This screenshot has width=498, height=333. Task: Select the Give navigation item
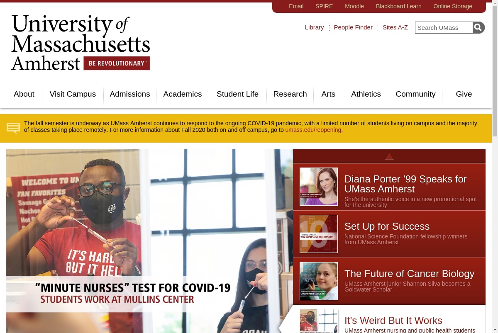click(464, 94)
